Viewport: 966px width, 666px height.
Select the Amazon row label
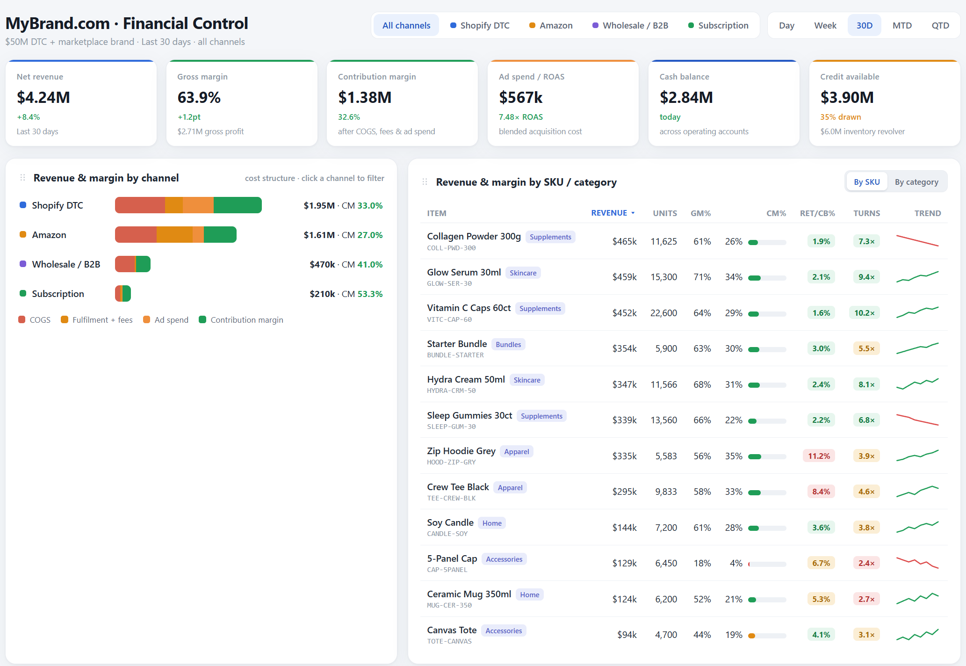pyautogui.click(x=49, y=235)
